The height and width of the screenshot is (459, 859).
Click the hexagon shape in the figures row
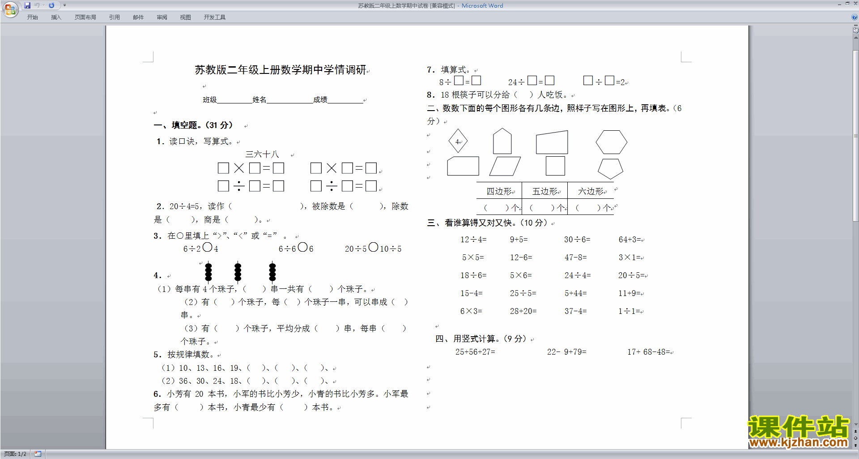611,142
